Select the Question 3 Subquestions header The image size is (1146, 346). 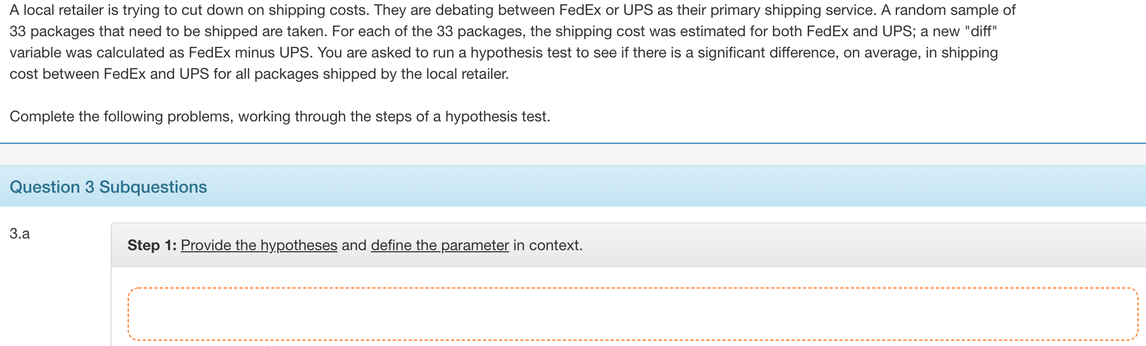(109, 186)
